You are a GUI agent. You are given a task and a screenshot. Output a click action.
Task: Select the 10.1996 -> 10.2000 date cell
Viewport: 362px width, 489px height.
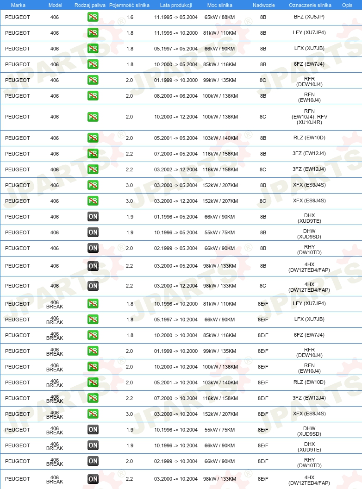(x=176, y=304)
